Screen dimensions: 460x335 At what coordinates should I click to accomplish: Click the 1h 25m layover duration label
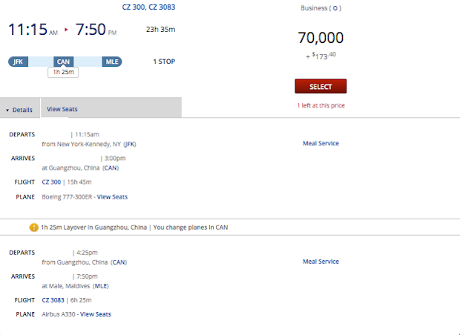click(x=63, y=73)
